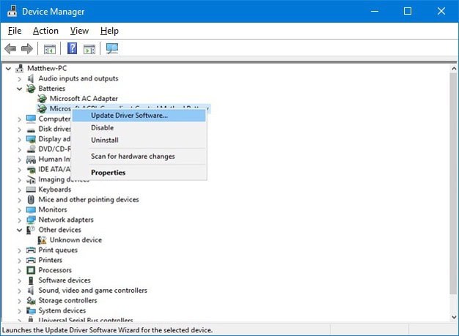The width and height of the screenshot is (459, 336).
Task: Collapse the Other devices category
Action: click(x=19, y=231)
